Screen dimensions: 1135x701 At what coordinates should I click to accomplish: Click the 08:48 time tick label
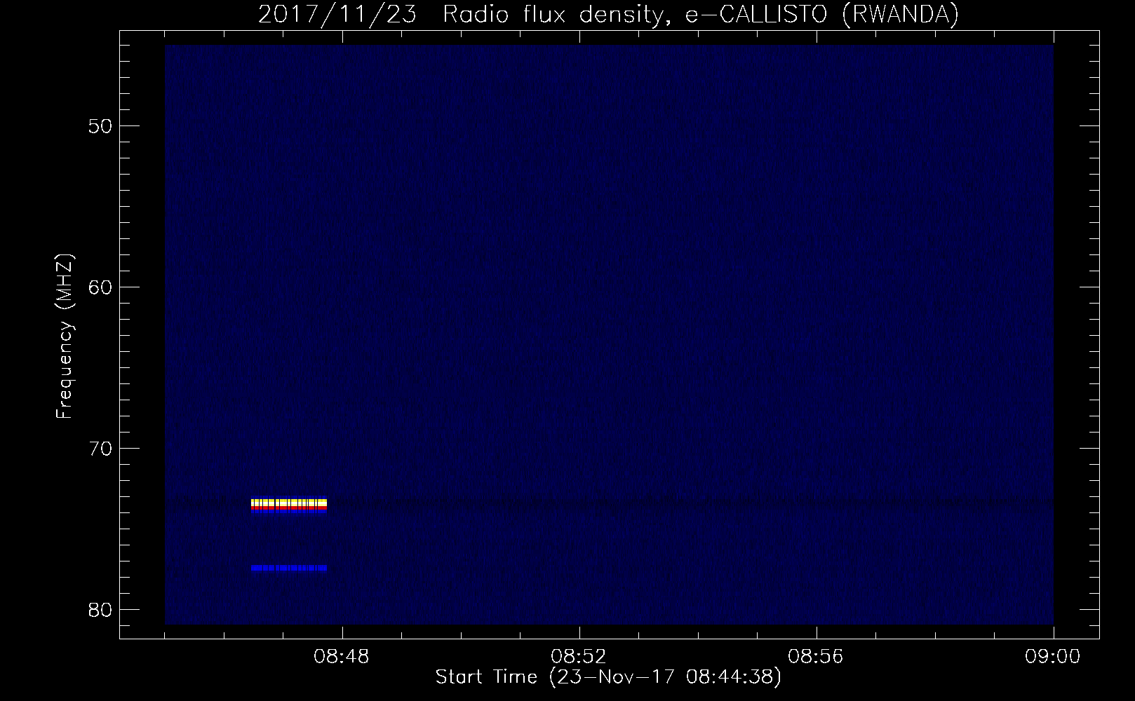coord(342,657)
